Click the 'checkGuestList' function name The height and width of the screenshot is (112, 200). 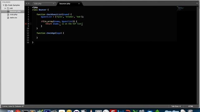[54, 15]
